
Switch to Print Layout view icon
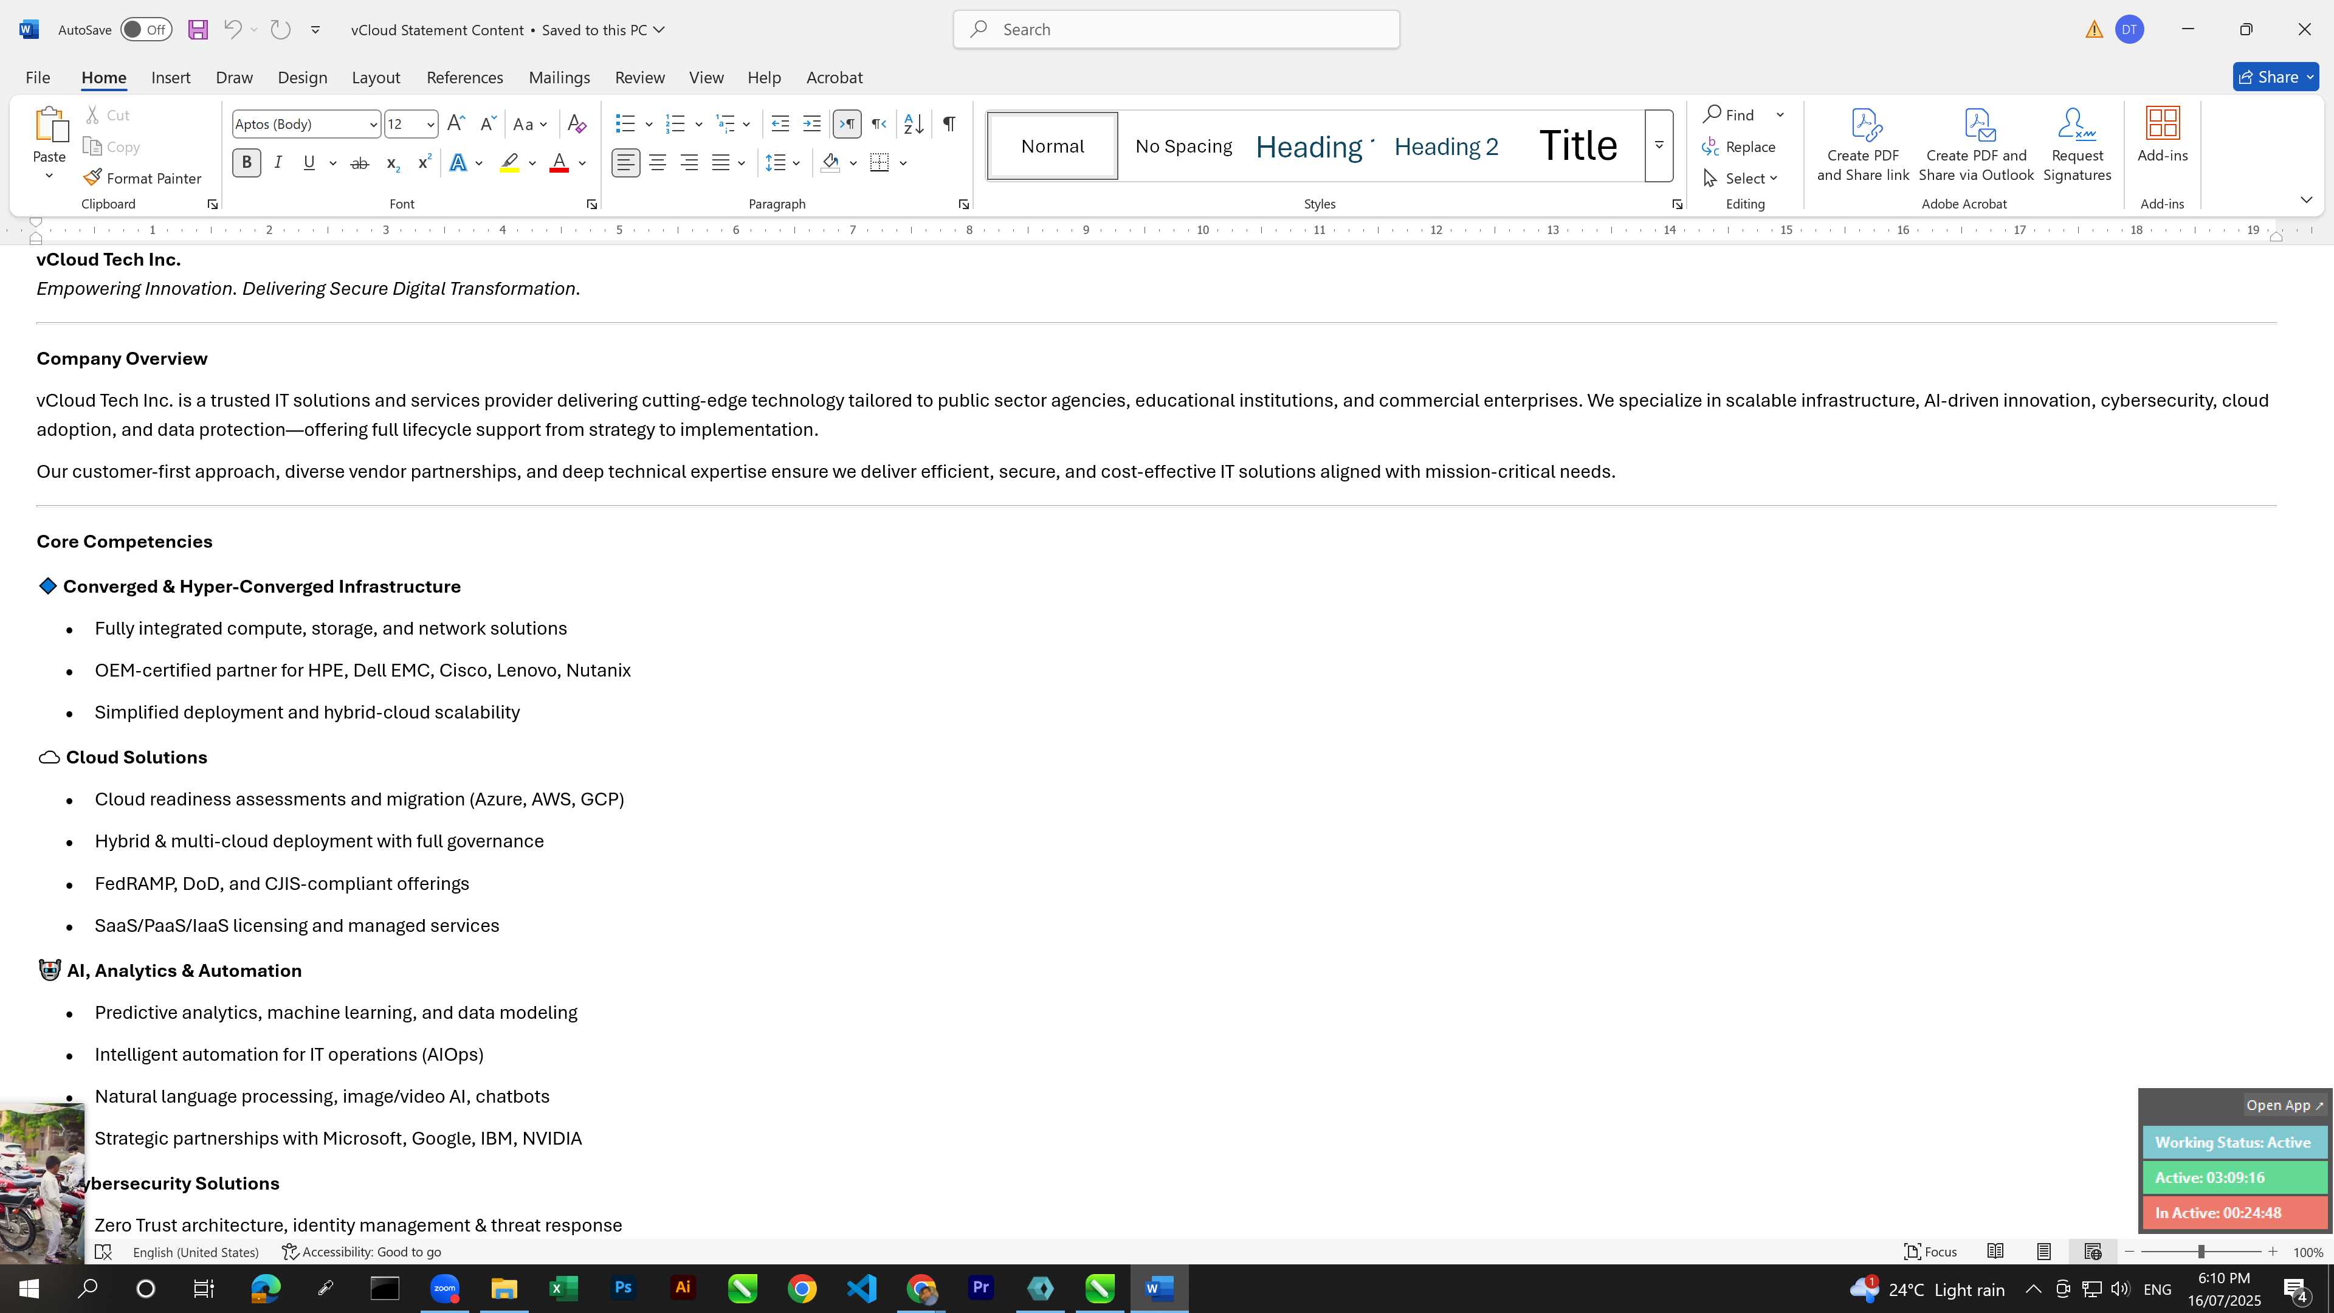(2044, 1252)
